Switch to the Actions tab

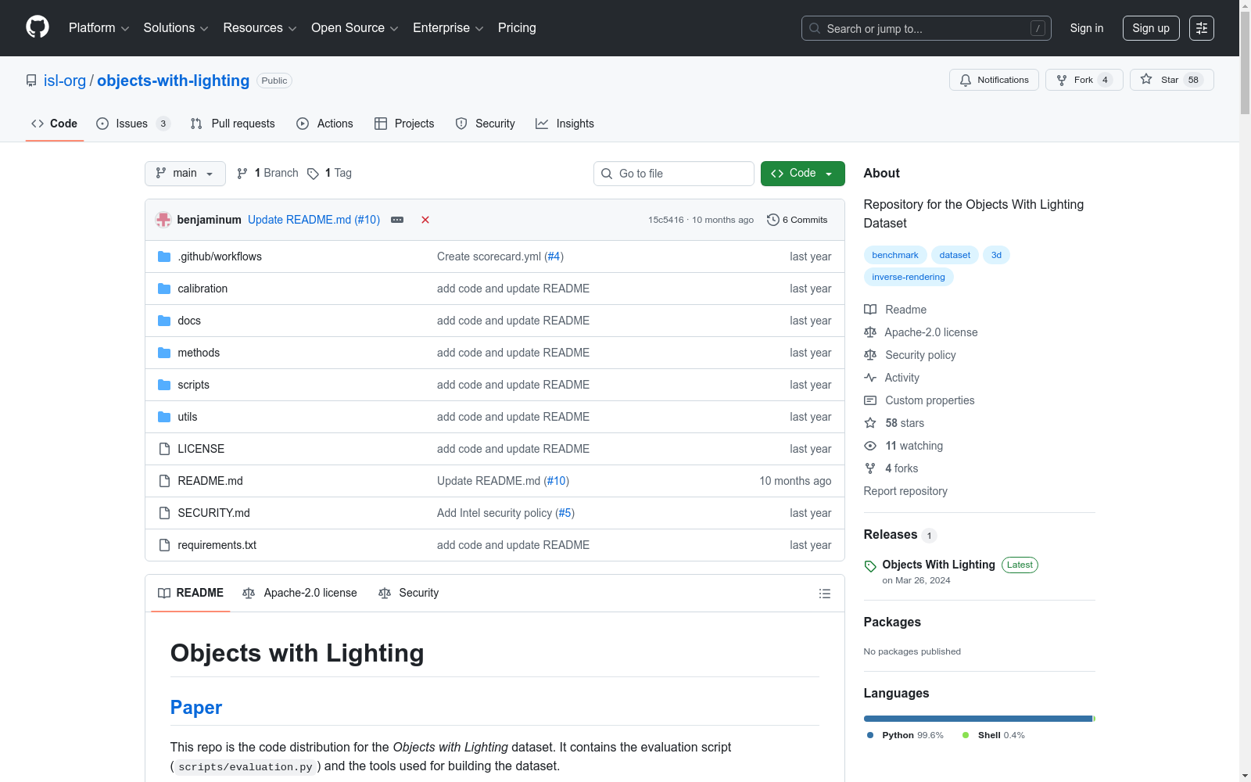[325, 124]
